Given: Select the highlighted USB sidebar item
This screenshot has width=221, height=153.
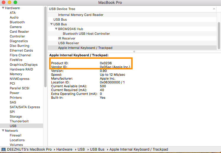Looking at the screenshot, I should pyautogui.click(x=22, y=126).
